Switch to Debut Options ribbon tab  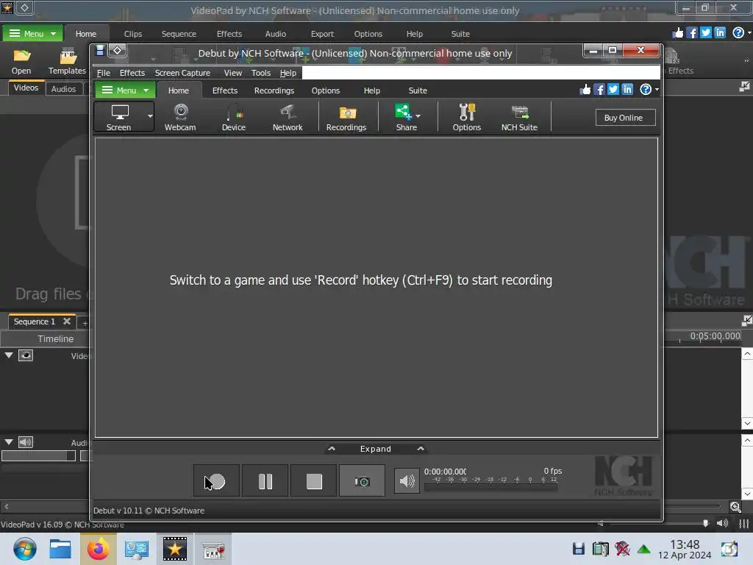[x=325, y=90]
